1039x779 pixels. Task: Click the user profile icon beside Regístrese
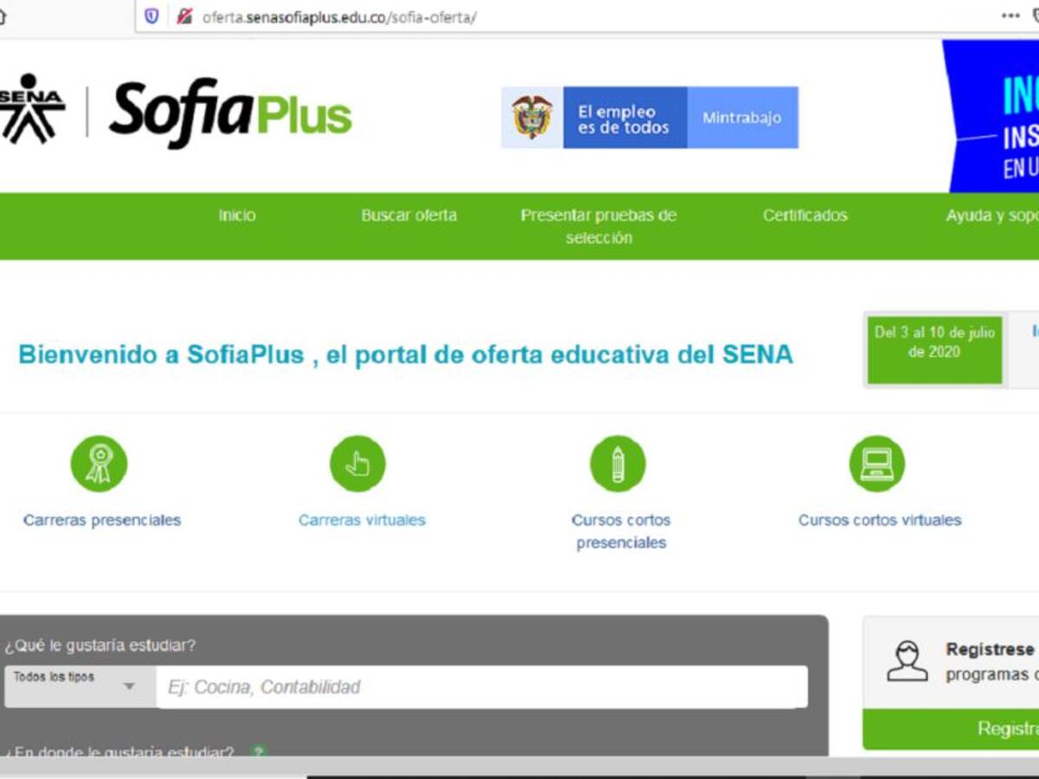tap(907, 661)
